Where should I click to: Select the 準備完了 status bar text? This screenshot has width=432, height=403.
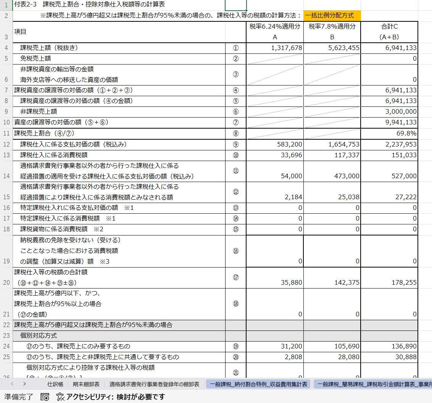point(18,397)
